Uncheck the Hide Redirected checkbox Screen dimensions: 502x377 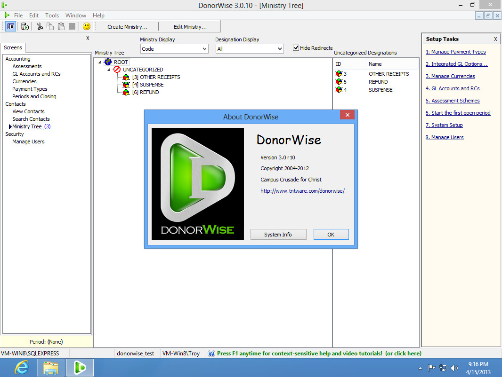coord(296,47)
